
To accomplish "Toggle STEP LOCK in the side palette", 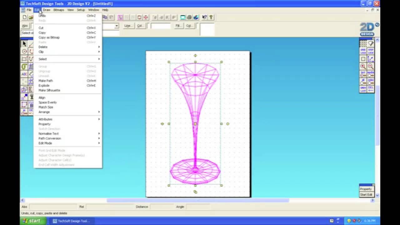I will click(371, 51).
